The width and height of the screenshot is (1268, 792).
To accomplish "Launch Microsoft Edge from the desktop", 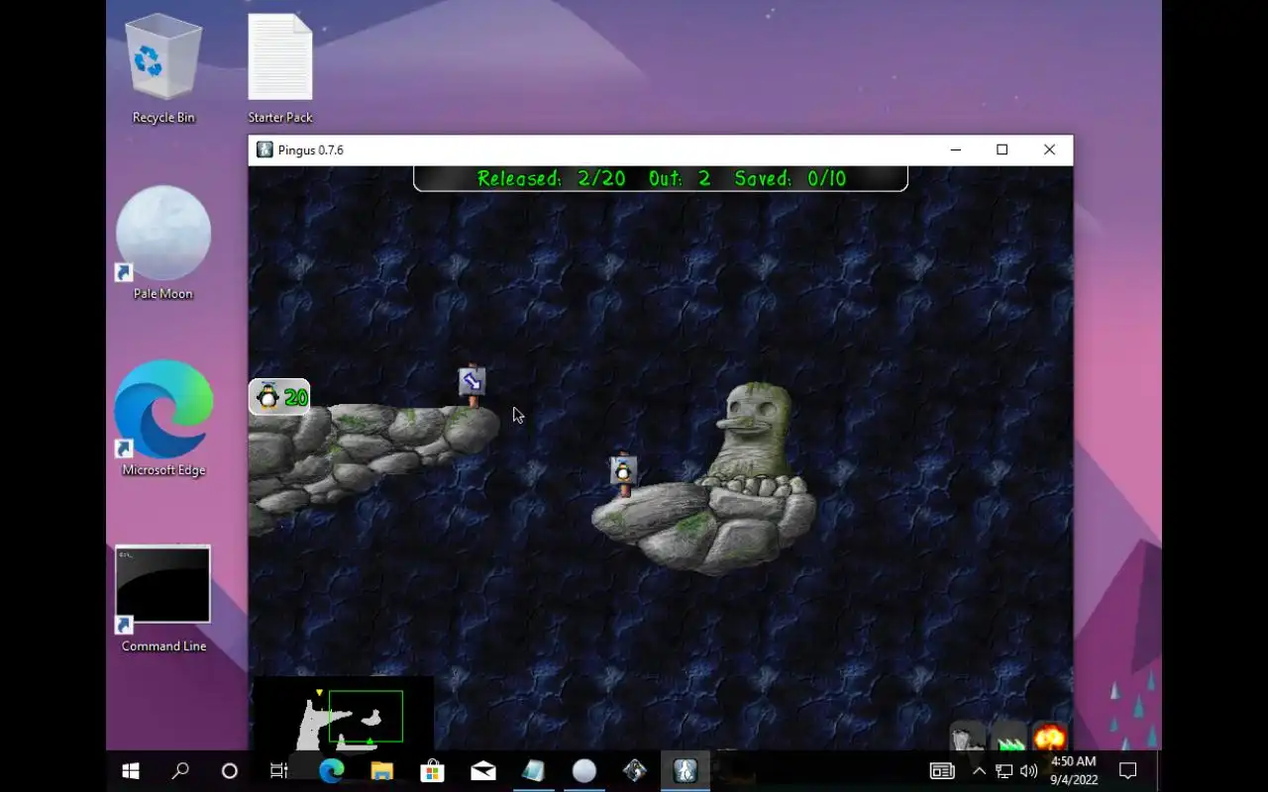I will click(x=163, y=419).
